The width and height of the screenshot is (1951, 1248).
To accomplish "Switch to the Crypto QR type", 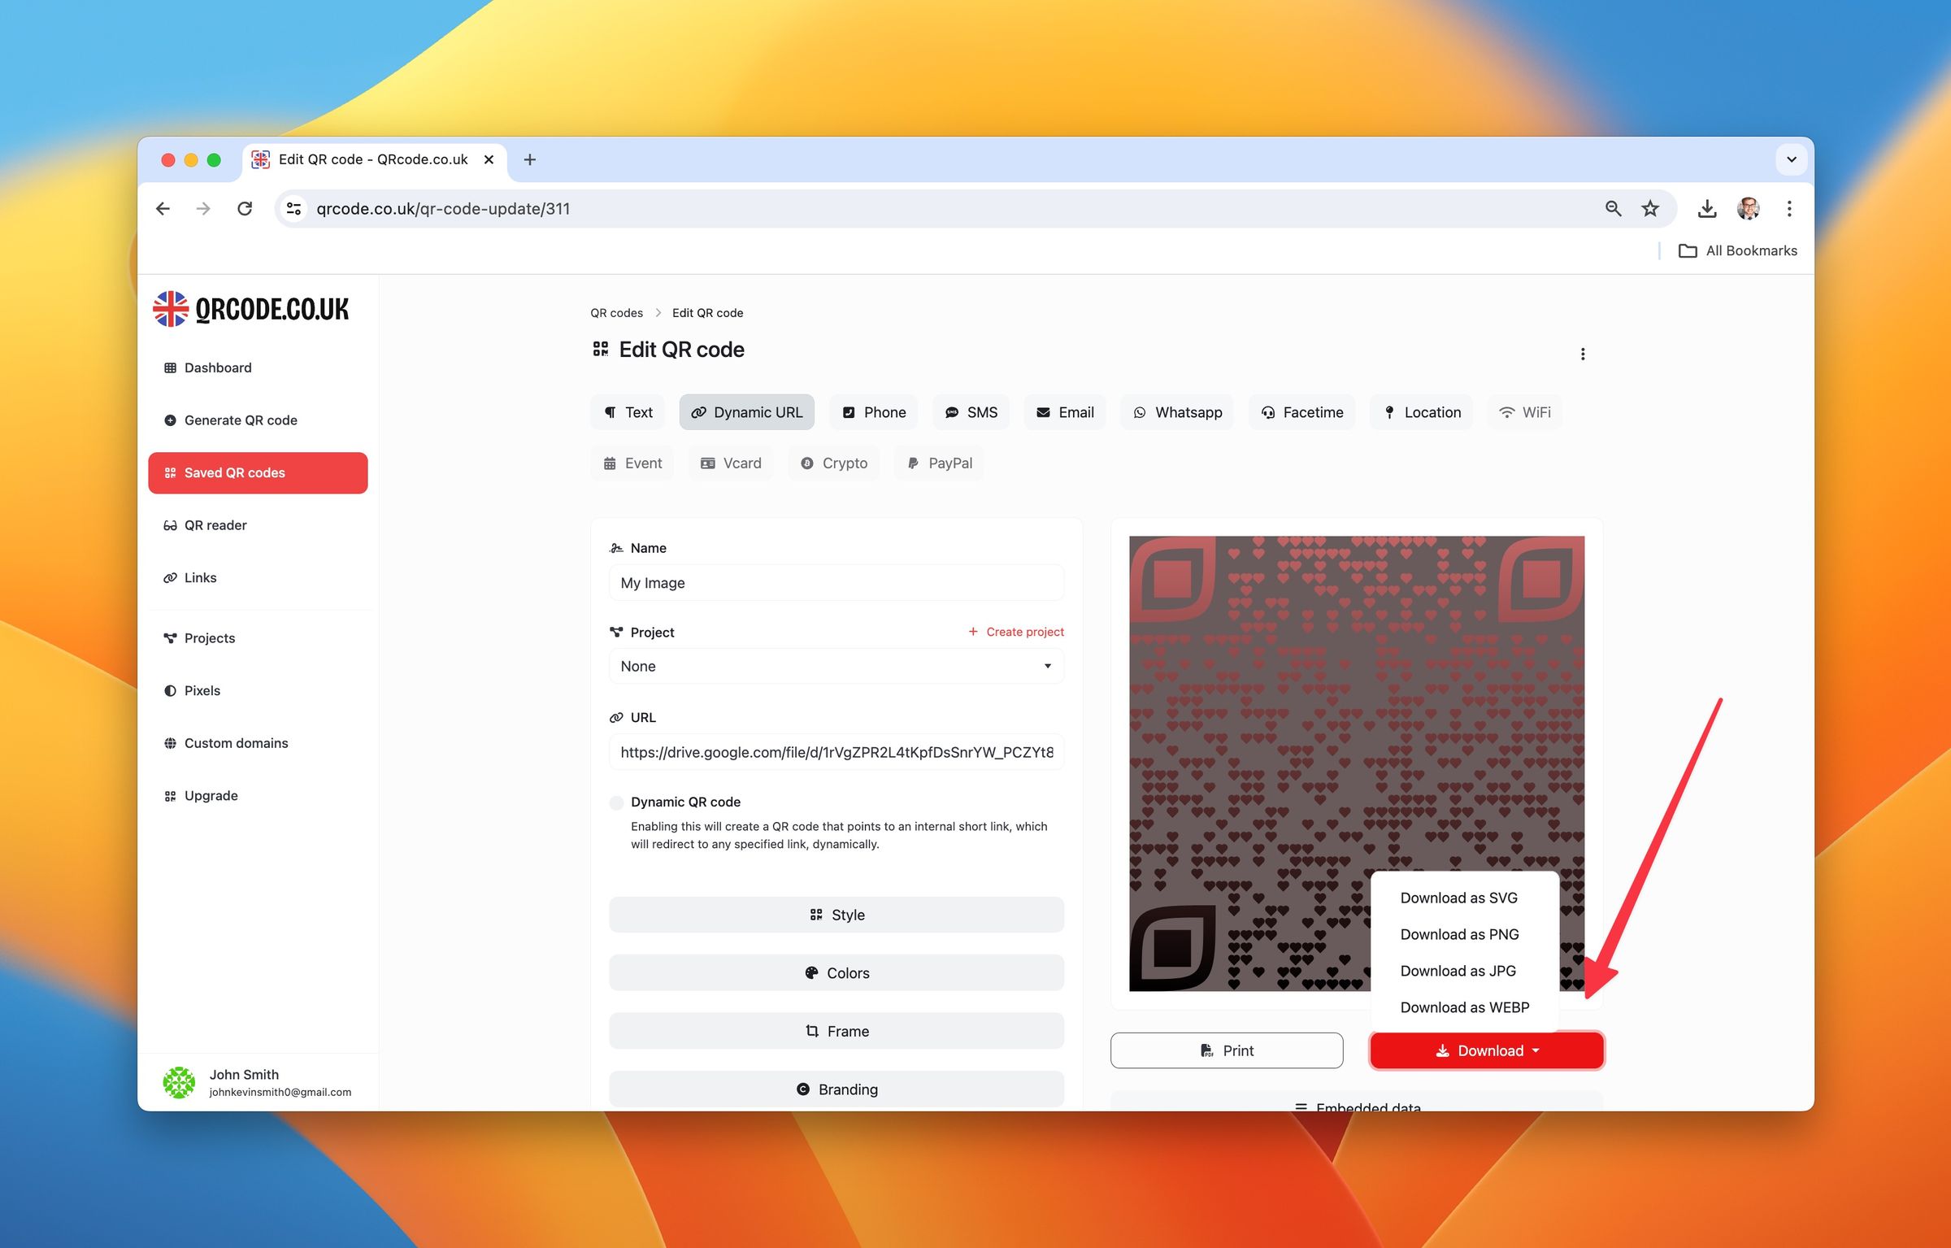I will (833, 463).
